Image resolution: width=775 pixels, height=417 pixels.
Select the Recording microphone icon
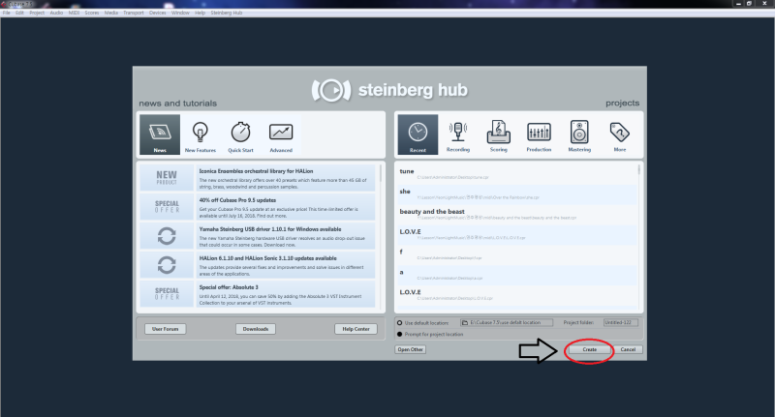pos(458,134)
